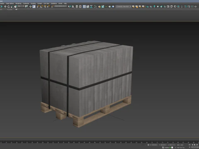199x149 pixels.
Task: Click Edit Named Selection Sets icon
Action: [52, 7]
